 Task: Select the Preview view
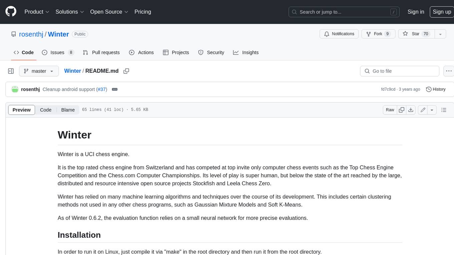(22, 110)
